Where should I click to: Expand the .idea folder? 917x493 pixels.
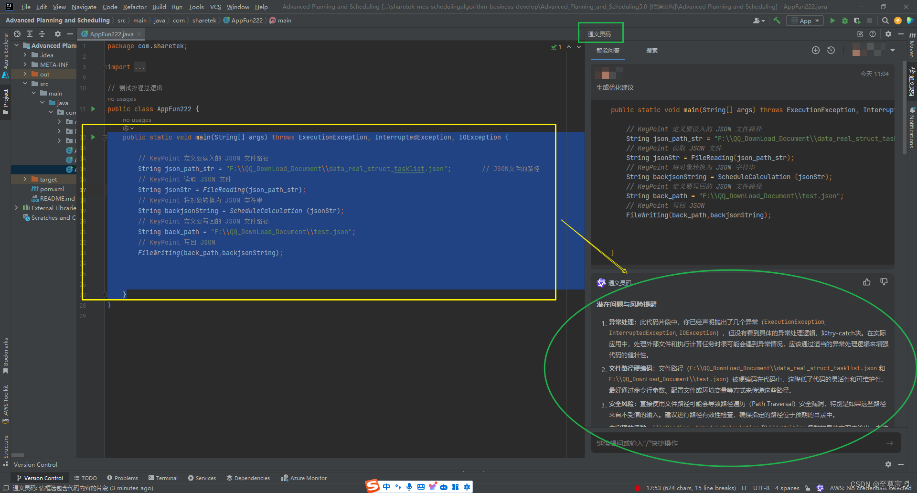click(25, 55)
